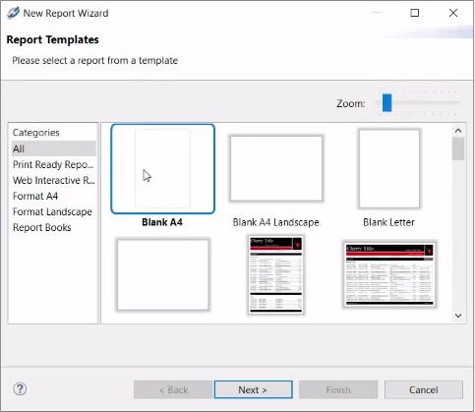
Task: Click the Jaspersoft wizard icon in title bar
Action: coord(13,13)
